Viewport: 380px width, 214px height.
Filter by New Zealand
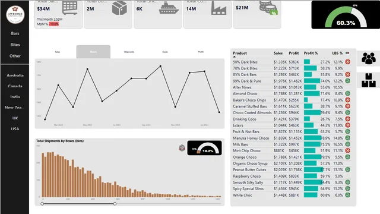[x=13, y=108]
